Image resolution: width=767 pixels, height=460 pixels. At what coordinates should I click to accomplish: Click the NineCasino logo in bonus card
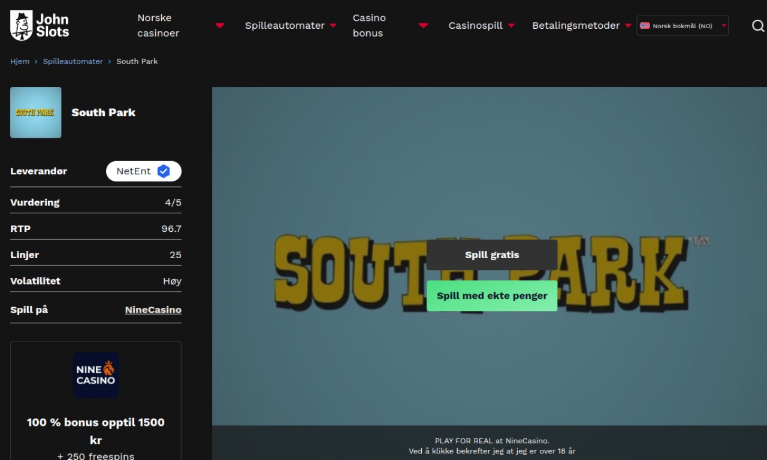tap(96, 375)
